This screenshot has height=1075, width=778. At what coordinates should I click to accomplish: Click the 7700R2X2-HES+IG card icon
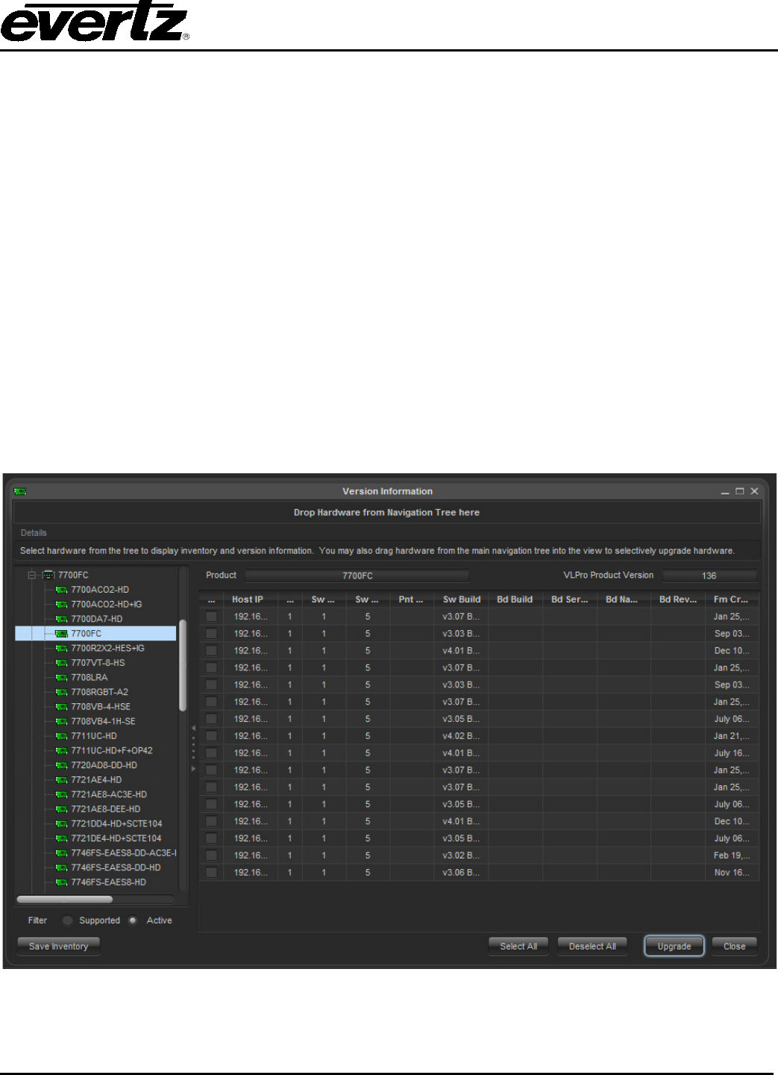(x=62, y=648)
